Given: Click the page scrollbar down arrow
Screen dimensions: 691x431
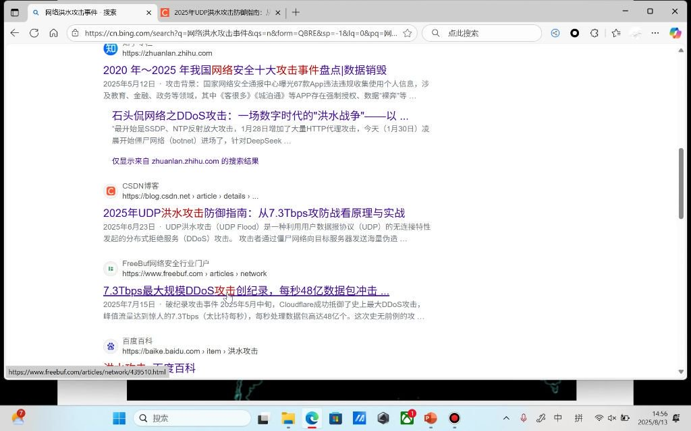Looking at the screenshot, I should pos(681,372).
